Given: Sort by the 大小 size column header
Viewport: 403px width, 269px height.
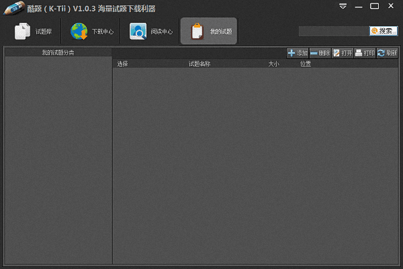Looking at the screenshot, I should tap(273, 64).
